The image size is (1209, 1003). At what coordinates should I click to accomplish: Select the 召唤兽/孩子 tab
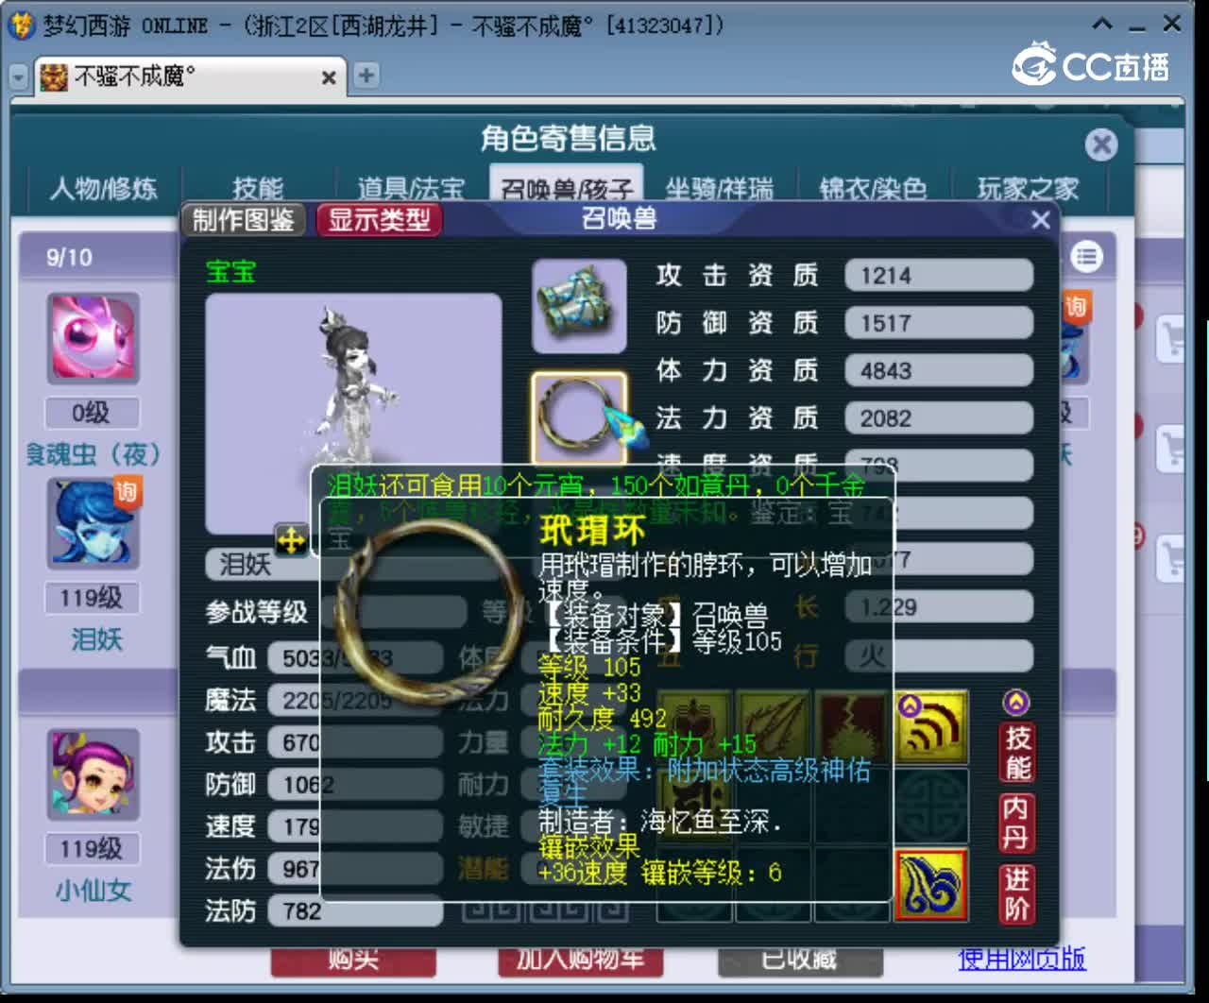click(566, 185)
